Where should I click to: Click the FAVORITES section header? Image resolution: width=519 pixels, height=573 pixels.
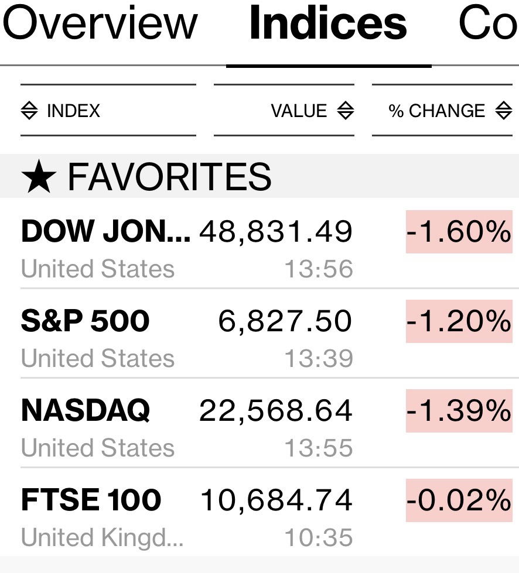pos(169,177)
